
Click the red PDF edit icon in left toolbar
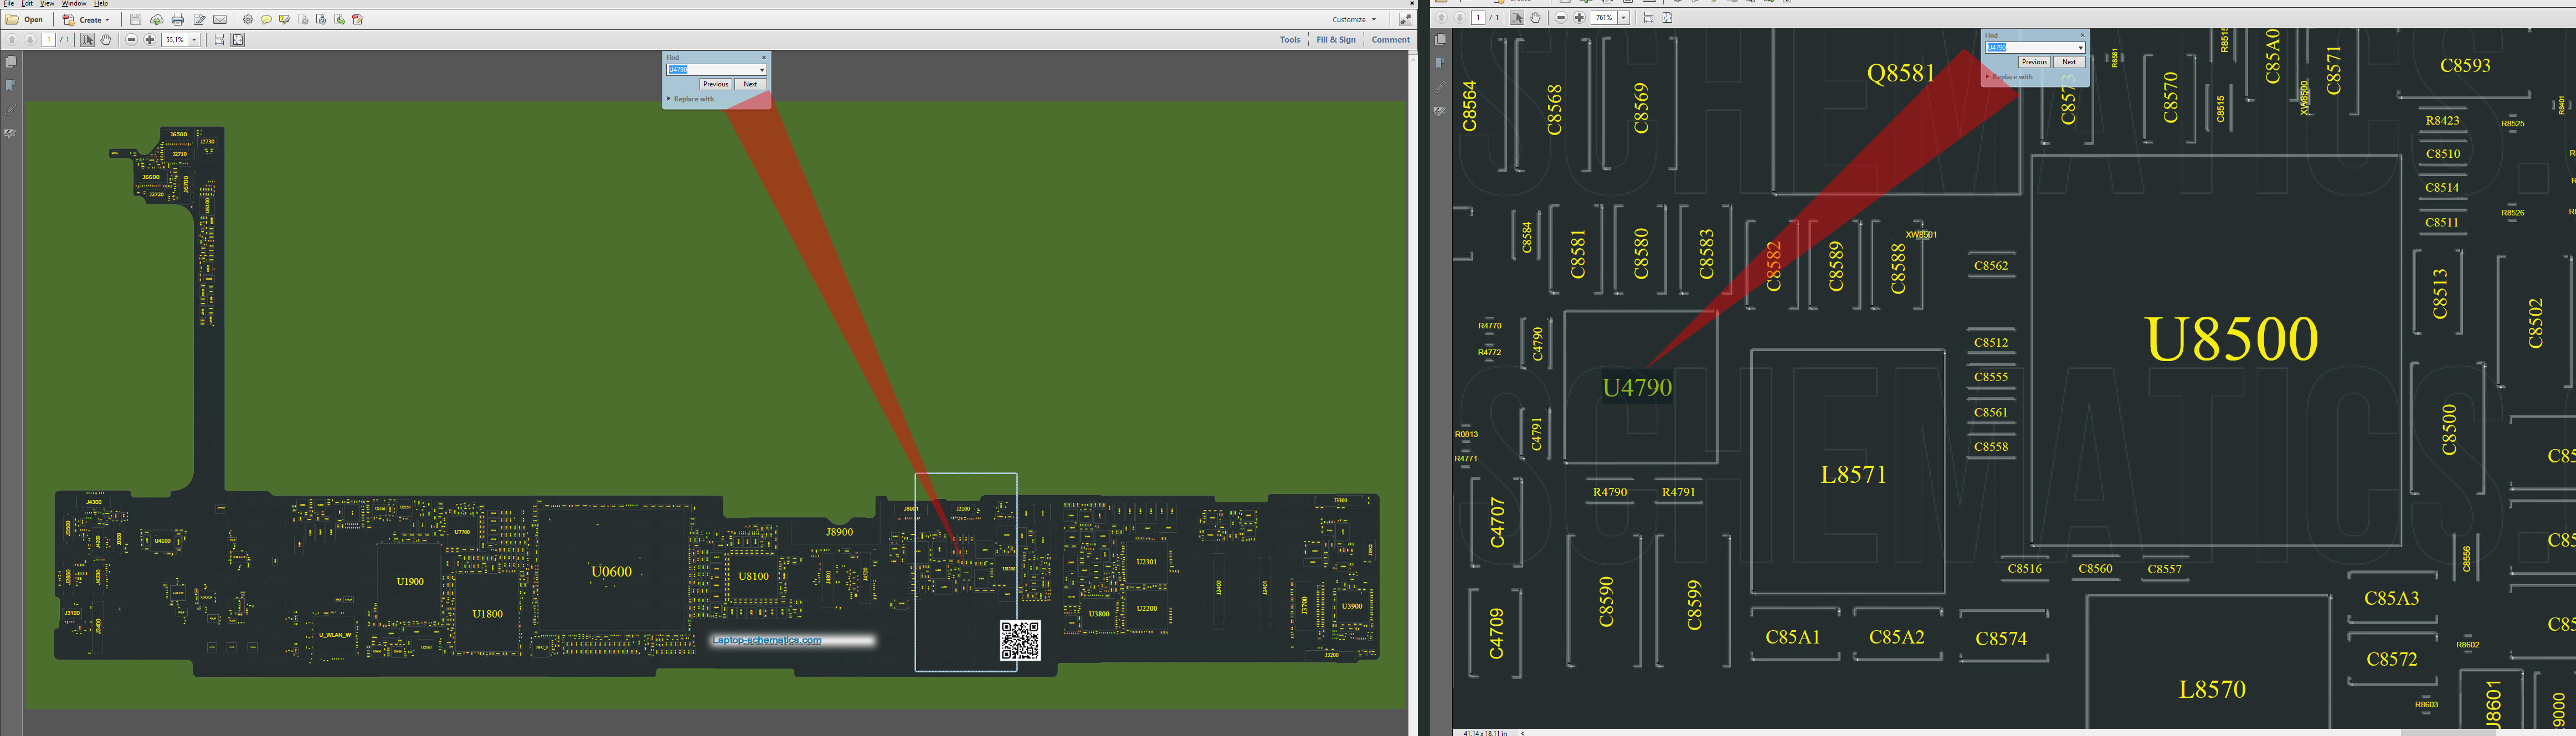coord(358,20)
